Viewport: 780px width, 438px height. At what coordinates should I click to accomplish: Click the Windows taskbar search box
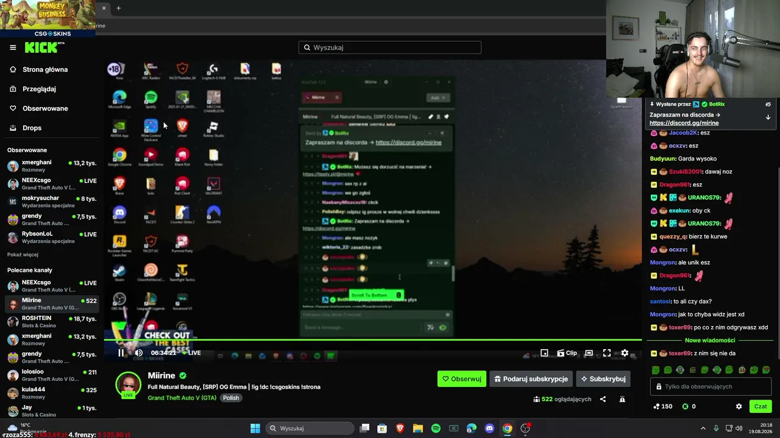click(x=310, y=428)
